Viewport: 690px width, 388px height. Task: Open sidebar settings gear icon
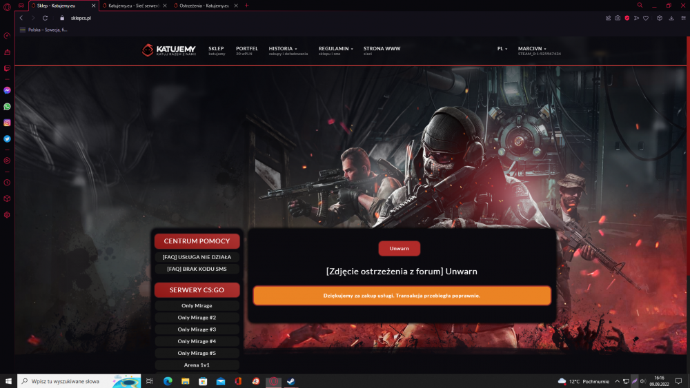7,215
